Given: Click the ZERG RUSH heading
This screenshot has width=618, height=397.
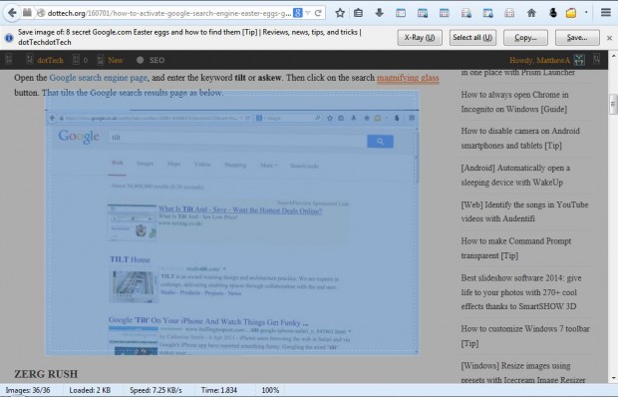Looking at the screenshot, I should click(x=46, y=374).
